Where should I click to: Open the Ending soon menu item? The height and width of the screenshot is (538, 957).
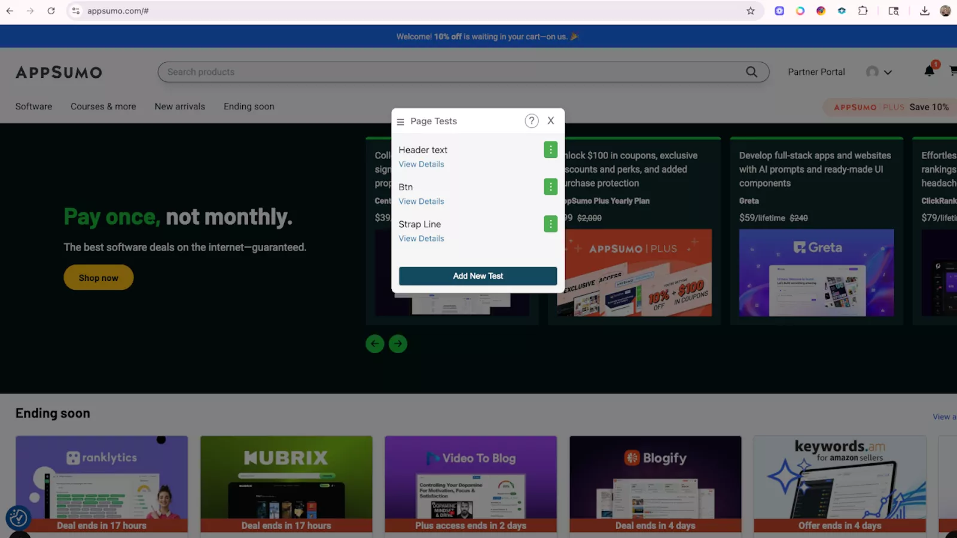click(x=249, y=106)
